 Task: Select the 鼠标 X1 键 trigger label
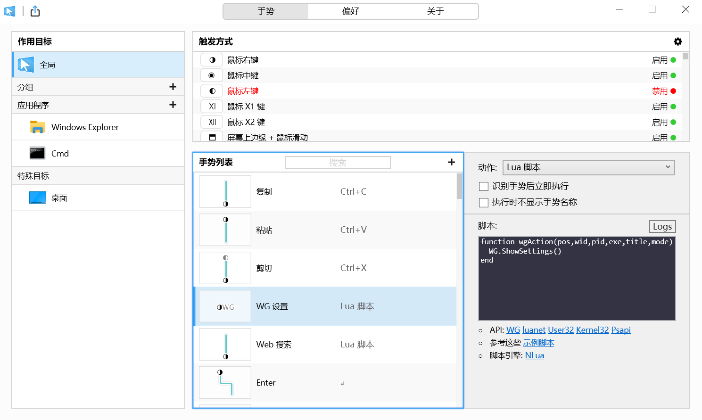[246, 107]
